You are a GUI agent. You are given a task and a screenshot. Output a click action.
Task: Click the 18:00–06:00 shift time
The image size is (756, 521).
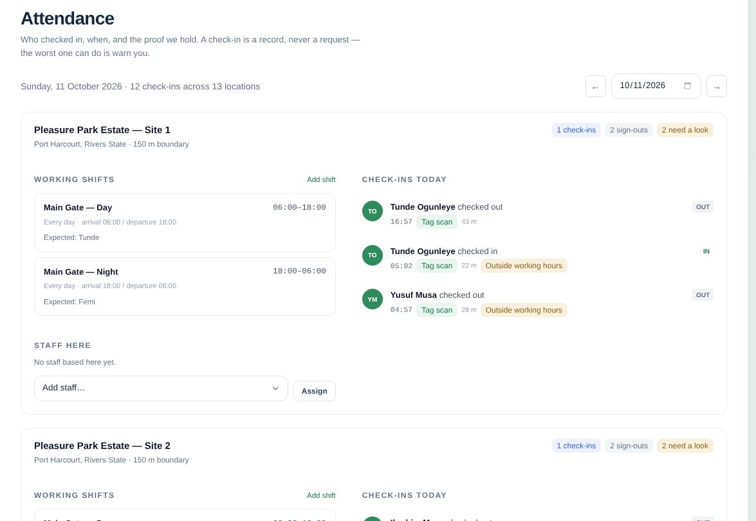coord(299,271)
